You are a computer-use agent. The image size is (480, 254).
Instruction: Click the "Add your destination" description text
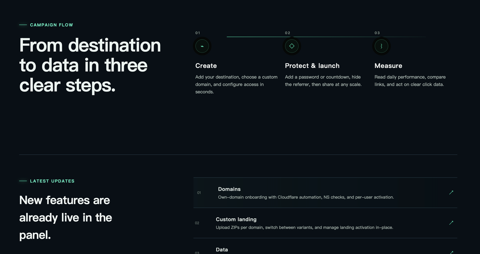[x=236, y=85]
